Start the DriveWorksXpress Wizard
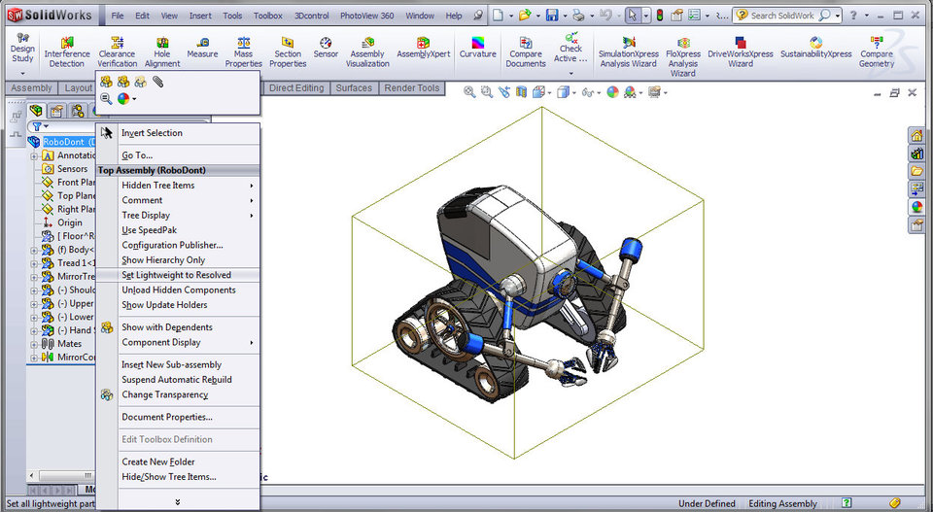Image resolution: width=933 pixels, height=512 pixels. point(741,51)
